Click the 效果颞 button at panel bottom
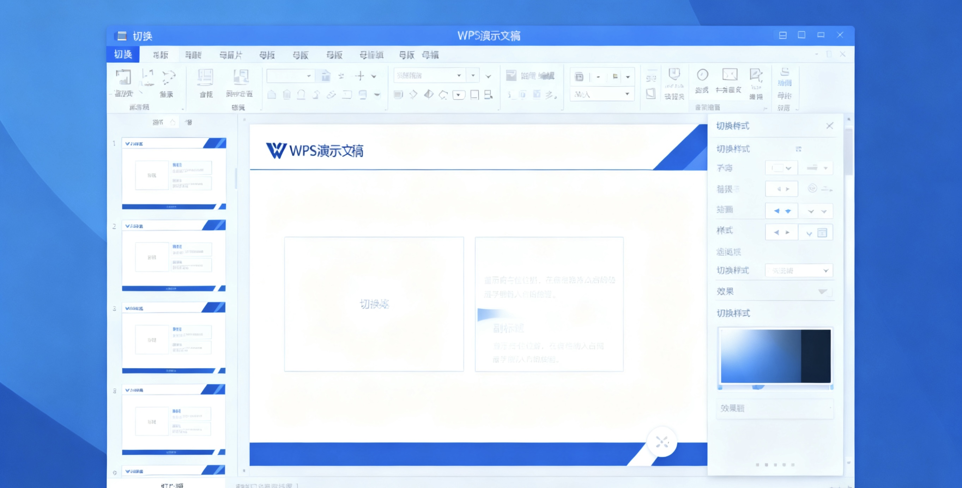 tap(774, 408)
